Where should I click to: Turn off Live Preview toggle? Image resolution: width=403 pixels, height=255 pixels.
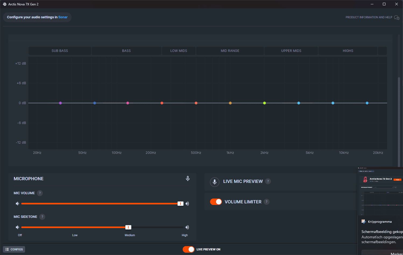coord(189,249)
